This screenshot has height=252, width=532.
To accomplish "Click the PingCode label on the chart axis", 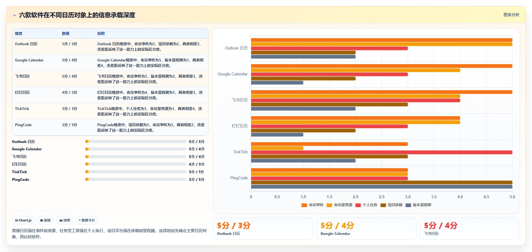I will [x=239, y=178].
